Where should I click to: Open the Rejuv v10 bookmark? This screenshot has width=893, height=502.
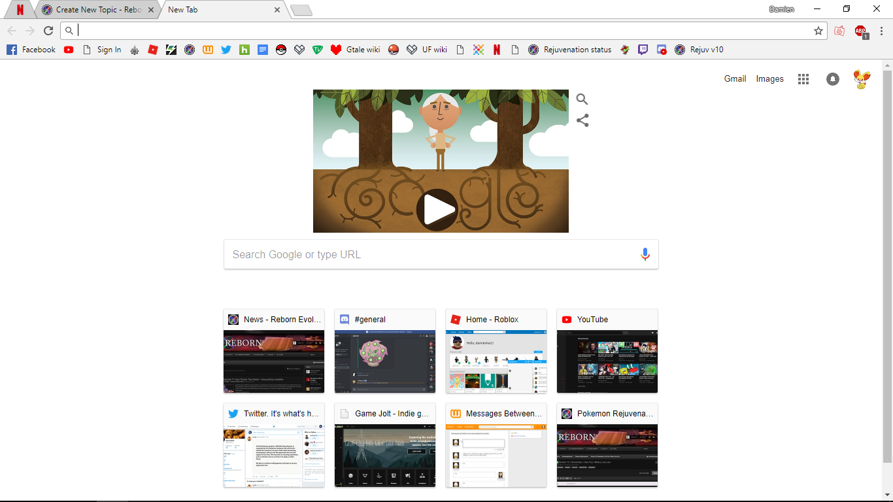click(699, 50)
